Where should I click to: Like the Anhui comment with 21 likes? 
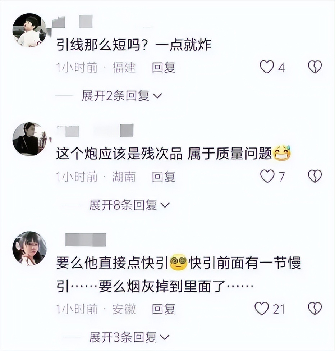coord(262,309)
